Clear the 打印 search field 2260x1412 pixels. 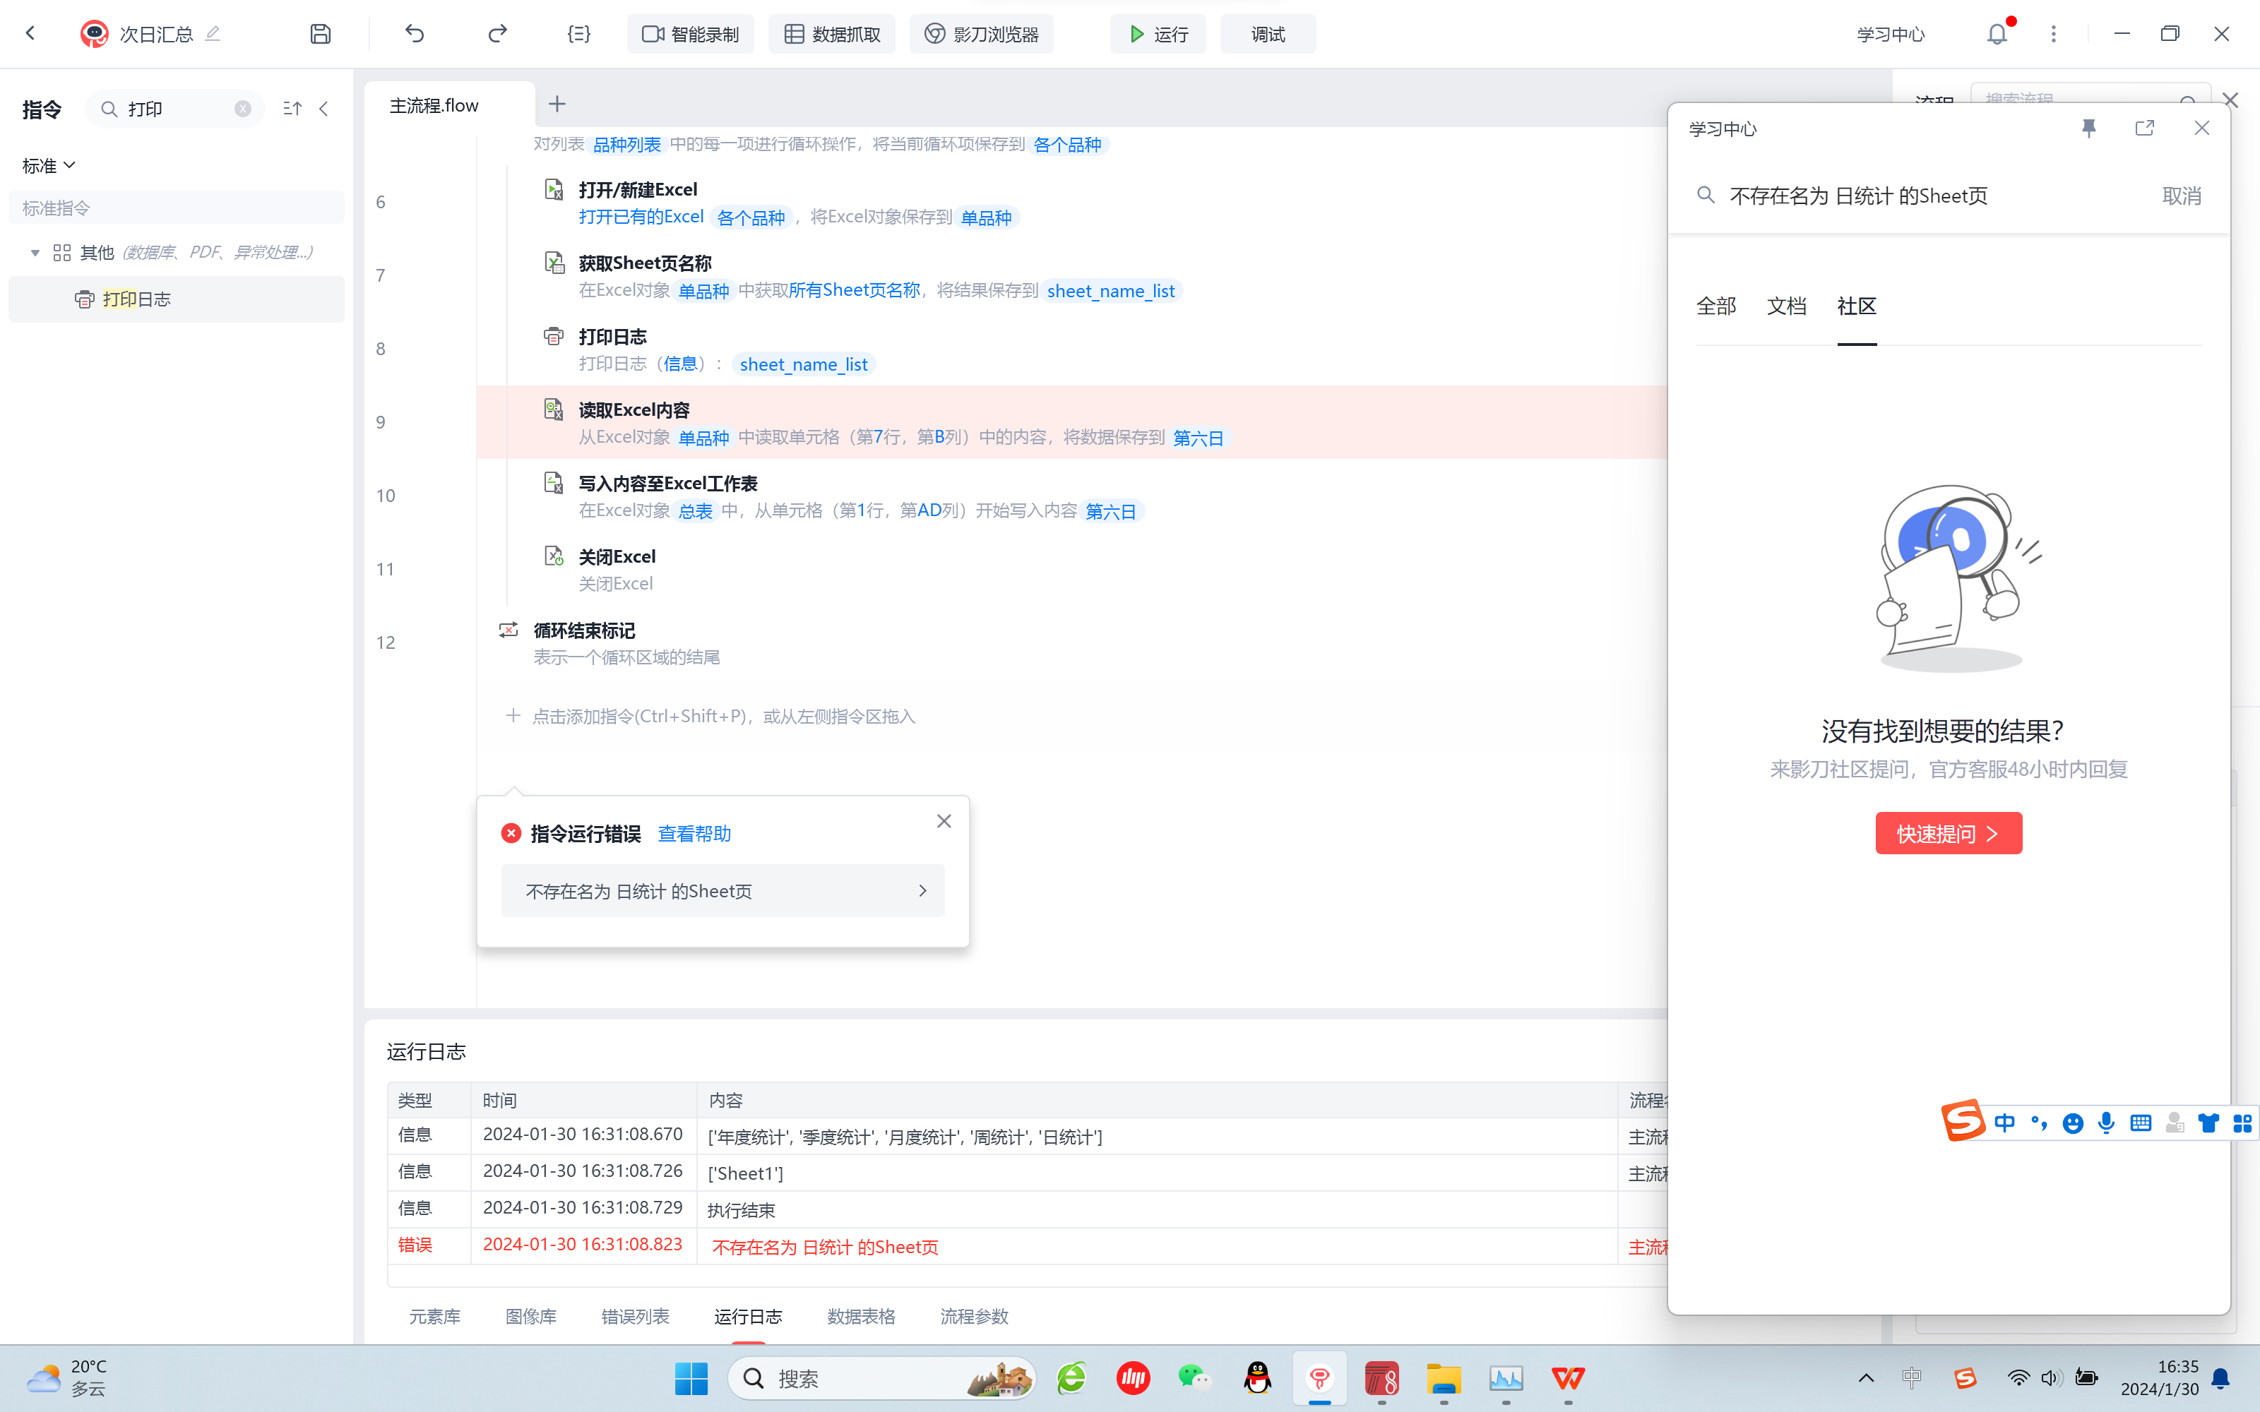click(243, 109)
